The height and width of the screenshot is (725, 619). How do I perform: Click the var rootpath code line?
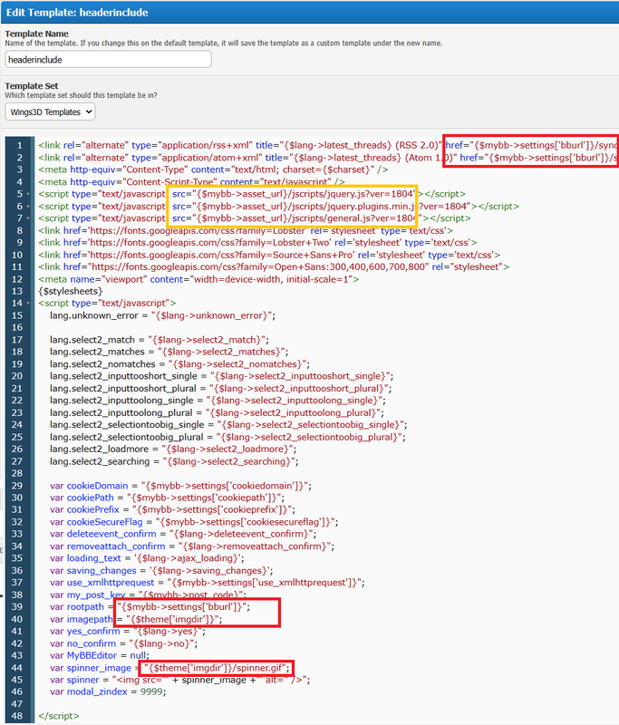pyautogui.click(x=150, y=606)
